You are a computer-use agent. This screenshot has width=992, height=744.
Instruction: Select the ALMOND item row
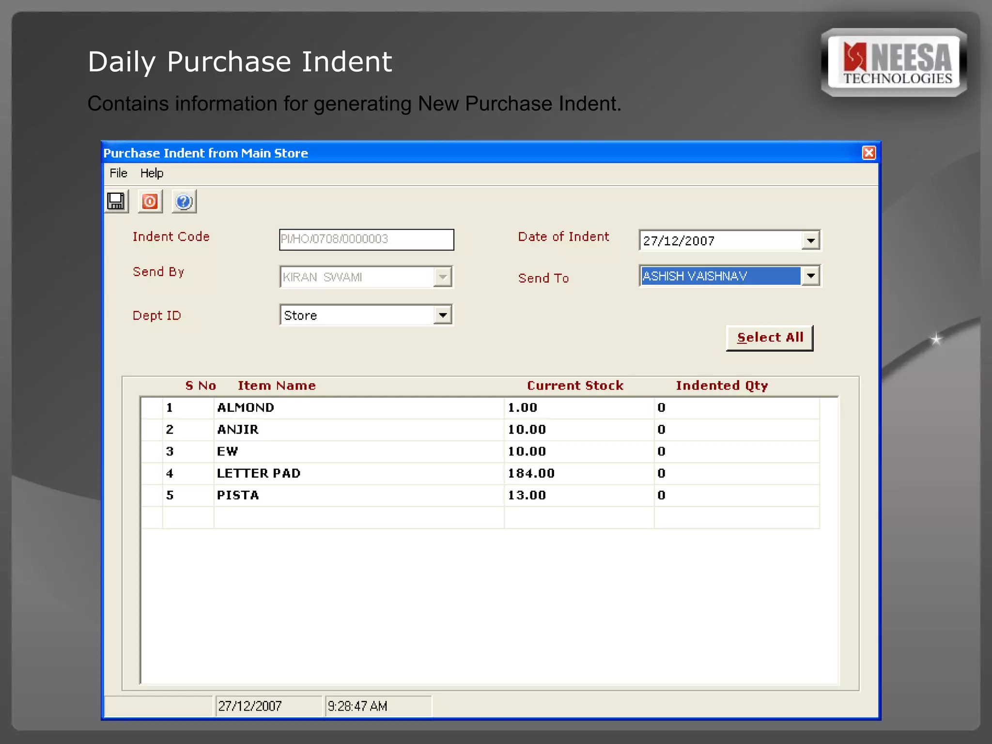pos(480,408)
